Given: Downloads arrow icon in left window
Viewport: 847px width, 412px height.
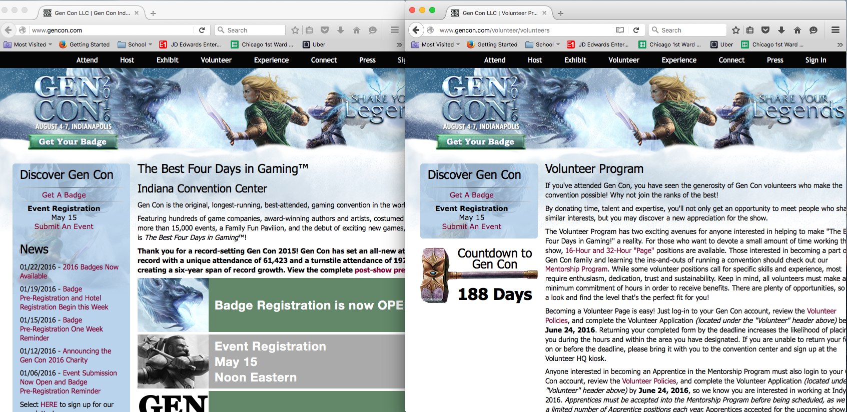Looking at the screenshot, I should click(x=341, y=30).
